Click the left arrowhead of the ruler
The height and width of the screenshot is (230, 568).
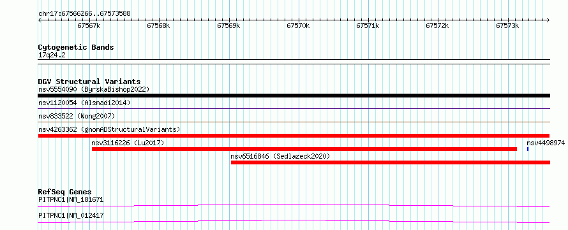tap(40, 20)
